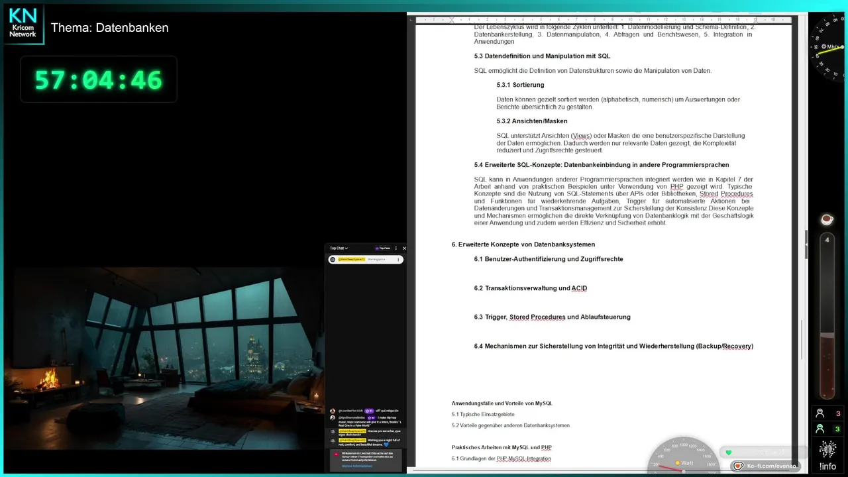Click the underlined word 'Views' in paragraph
The height and width of the screenshot is (477, 848).
pos(581,136)
